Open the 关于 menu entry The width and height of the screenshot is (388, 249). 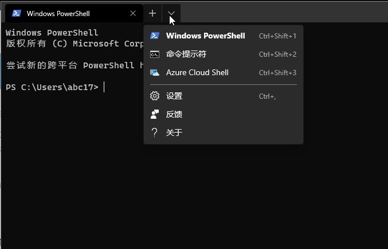click(x=174, y=133)
